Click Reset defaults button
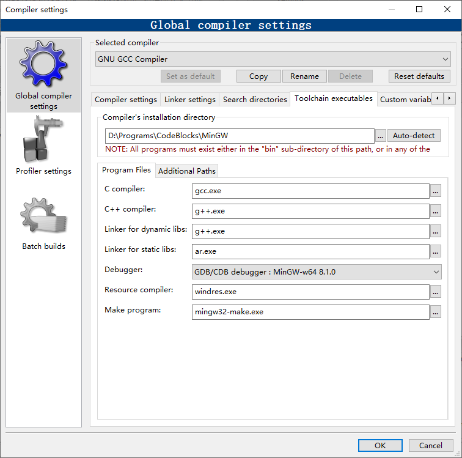Screen dimensions: 462x458 coord(419,76)
